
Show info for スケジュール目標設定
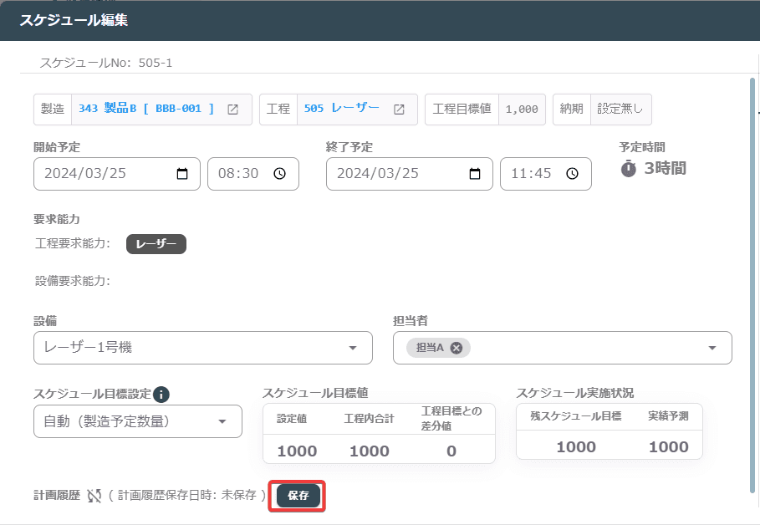coord(161,394)
